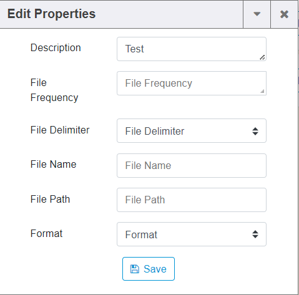299x295 pixels.
Task: Click the File Path label text
Action: click(50, 199)
